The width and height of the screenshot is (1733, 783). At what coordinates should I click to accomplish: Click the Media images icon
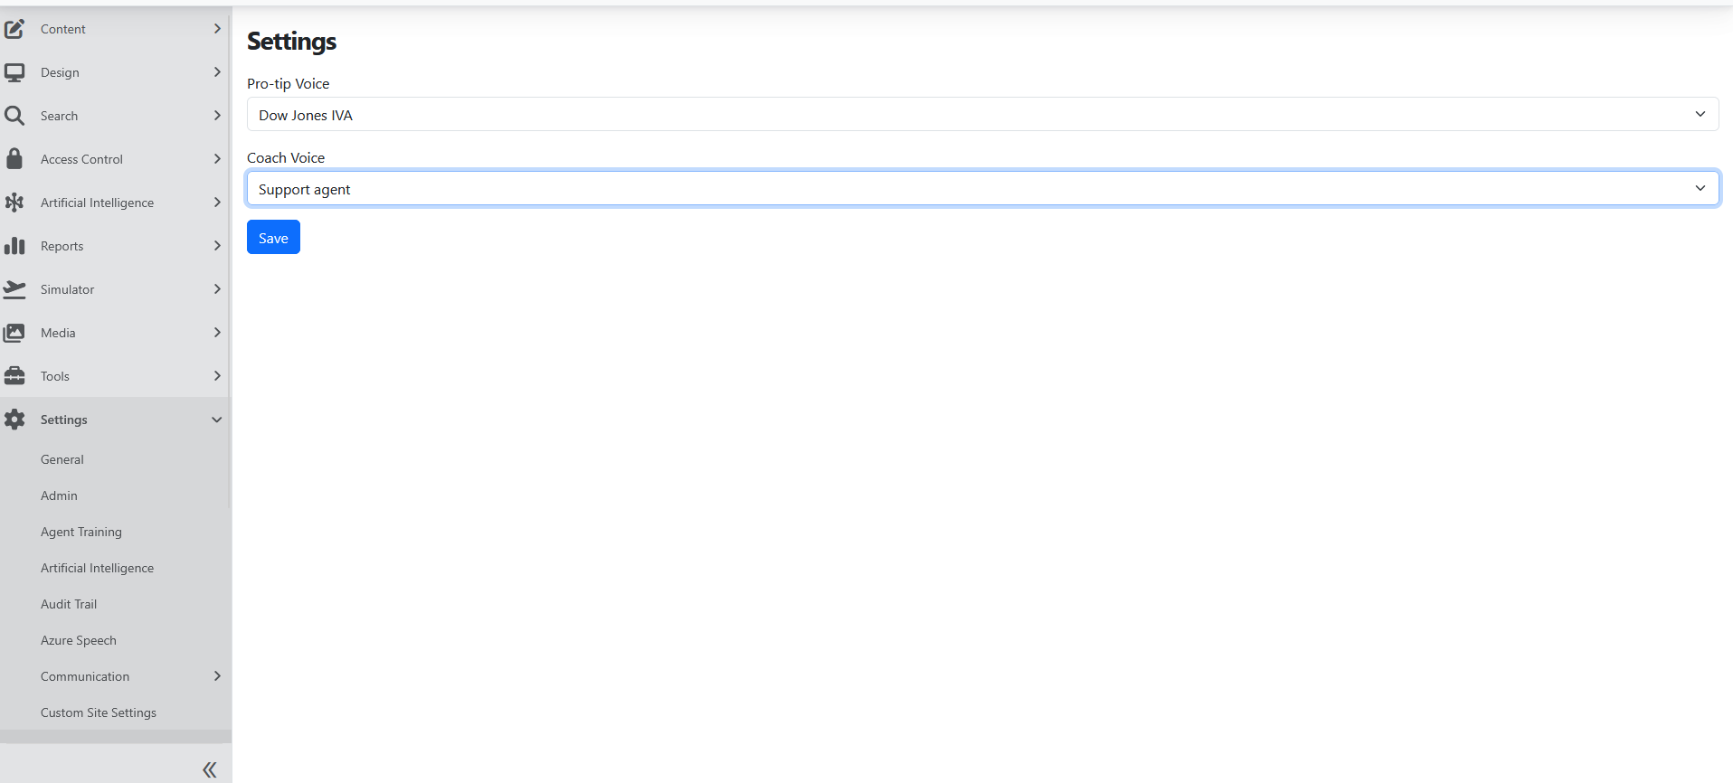coord(14,333)
